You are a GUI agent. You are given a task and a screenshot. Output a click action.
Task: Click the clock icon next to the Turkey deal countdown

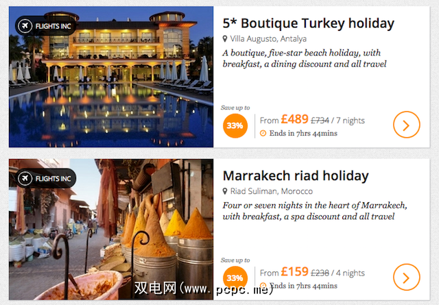pyautogui.click(x=263, y=133)
